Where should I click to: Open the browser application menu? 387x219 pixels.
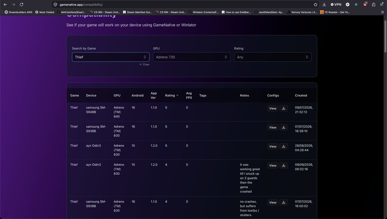point(382,5)
